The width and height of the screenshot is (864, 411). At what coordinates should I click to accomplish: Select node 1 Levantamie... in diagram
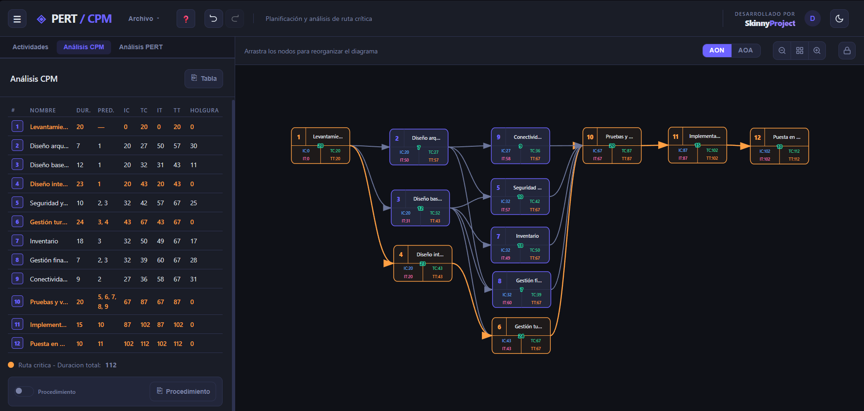(x=321, y=145)
